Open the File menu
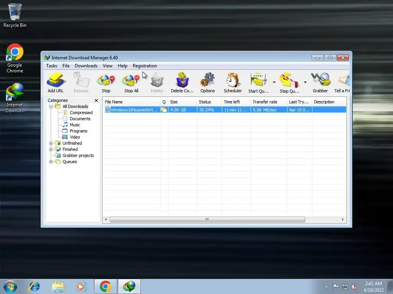The height and width of the screenshot is (294, 393). coord(66,66)
